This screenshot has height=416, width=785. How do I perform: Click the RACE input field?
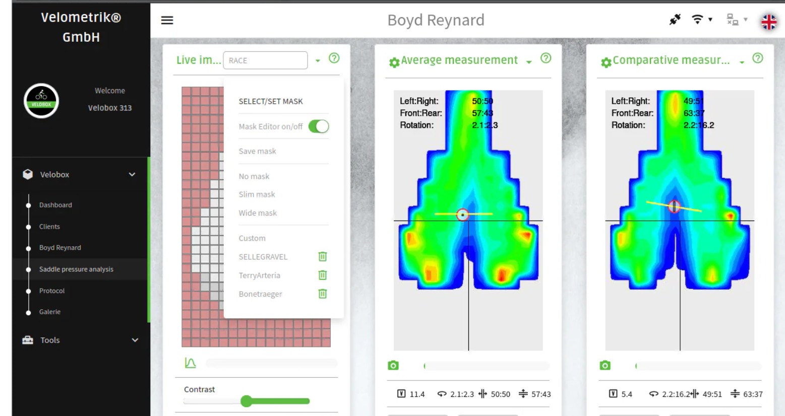[265, 60]
